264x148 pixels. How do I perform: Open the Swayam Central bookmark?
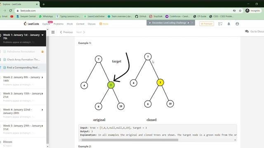pyautogui.click(x=26, y=16)
